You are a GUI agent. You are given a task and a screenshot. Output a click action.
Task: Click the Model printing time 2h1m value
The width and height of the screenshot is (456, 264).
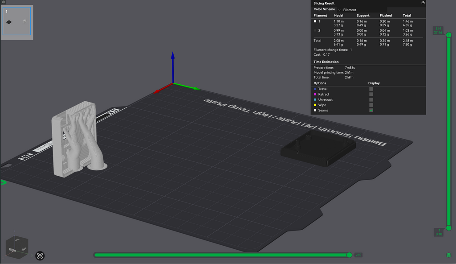(349, 73)
